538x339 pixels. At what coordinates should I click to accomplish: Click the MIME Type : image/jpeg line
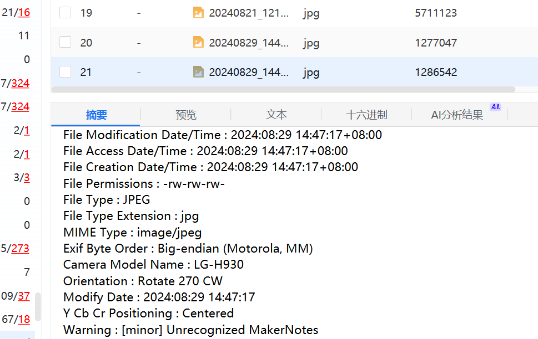pos(133,233)
